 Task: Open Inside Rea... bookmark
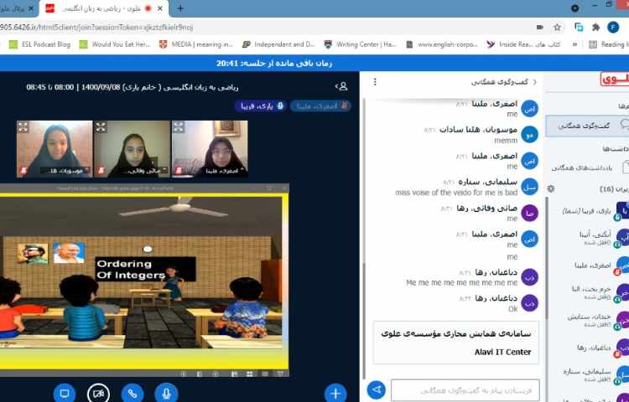click(x=523, y=44)
